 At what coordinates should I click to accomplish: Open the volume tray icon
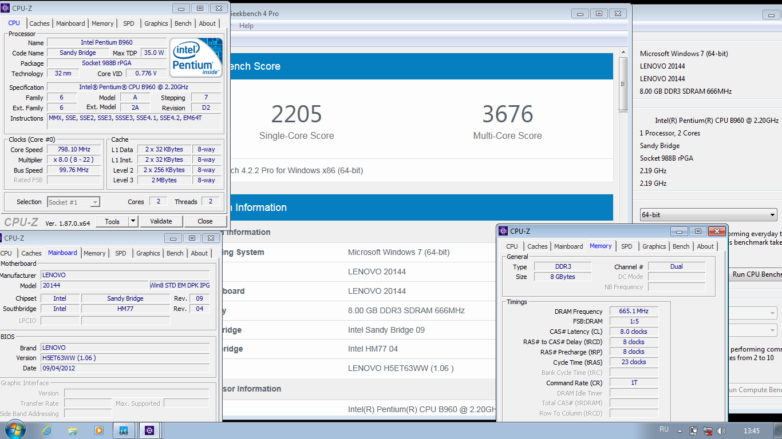tap(721, 430)
